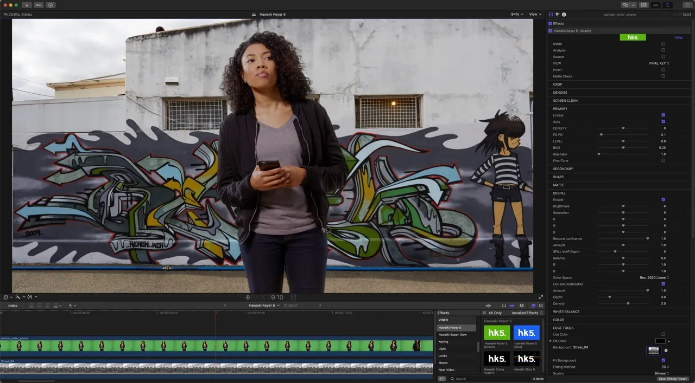Open the viewer View dropdown
Image resolution: width=695 pixels, height=383 pixels.
[x=535, y=14]
